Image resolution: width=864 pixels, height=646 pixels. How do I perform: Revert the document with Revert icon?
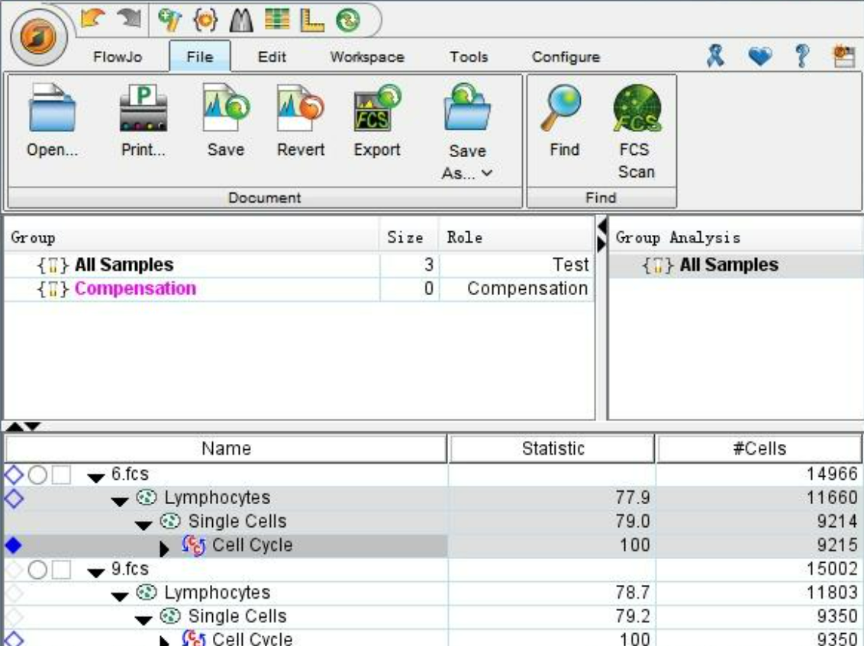pos(300,108)
